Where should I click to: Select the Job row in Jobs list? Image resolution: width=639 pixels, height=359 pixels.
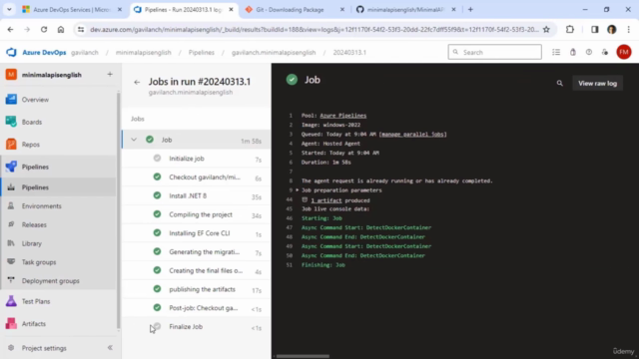[x=197, y=140]
